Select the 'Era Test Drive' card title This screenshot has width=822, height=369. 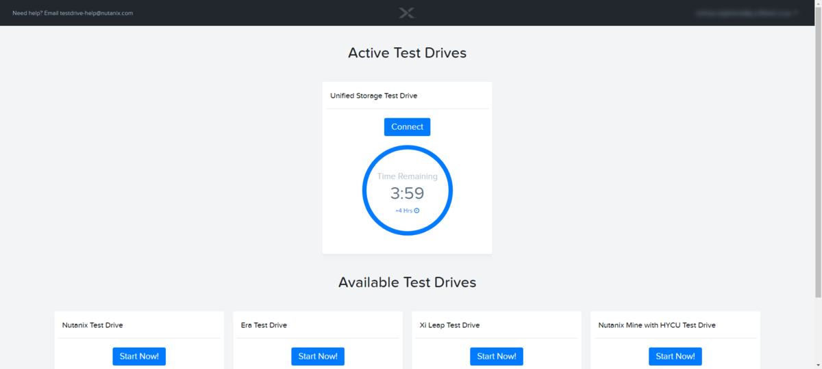tap(264, 325)
